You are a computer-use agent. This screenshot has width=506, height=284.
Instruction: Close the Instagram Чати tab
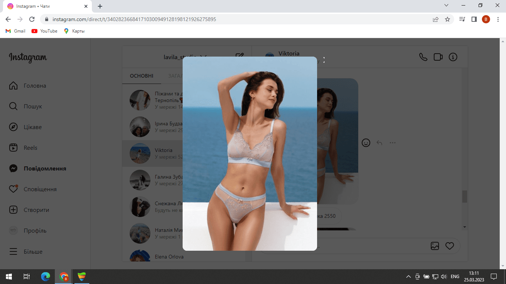(x=86, y=6)
